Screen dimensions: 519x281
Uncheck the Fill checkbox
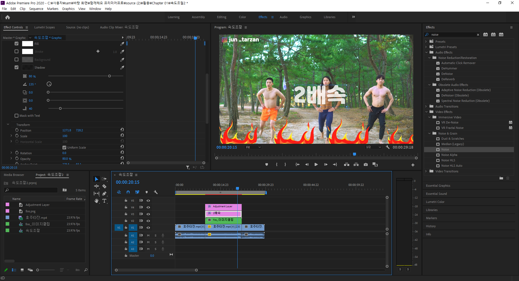pyautogui.click(x=16, y=44)
